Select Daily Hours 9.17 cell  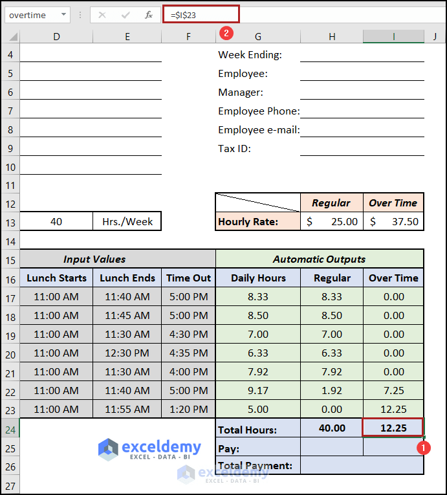click(258, 391)
